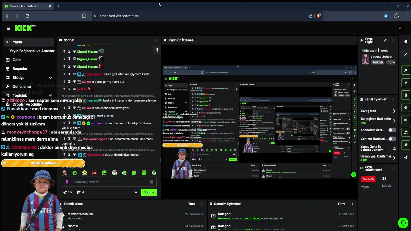Click the browser reload button
The image size is (411, 231).
pos(27,16)
